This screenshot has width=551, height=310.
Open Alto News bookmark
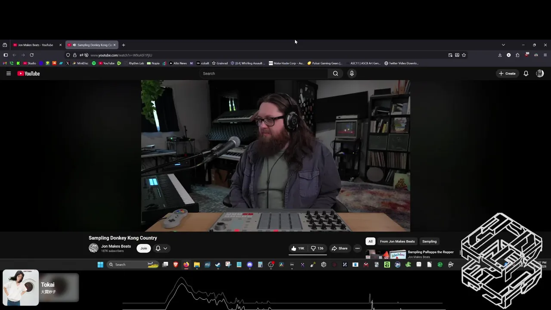[178, 63]
